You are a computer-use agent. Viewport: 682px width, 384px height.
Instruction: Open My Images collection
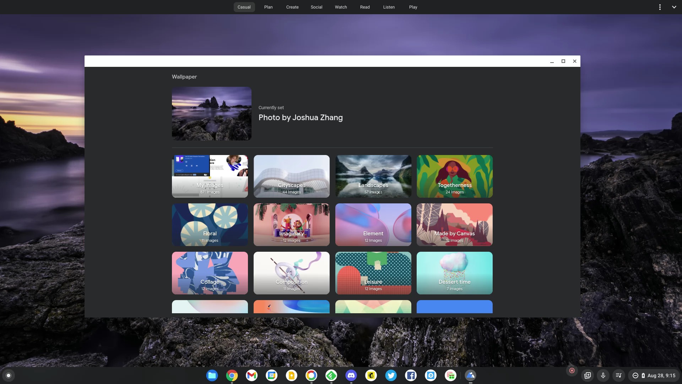click(210, 176)
